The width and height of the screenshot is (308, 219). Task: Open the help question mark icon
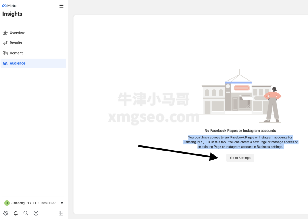pyautogui.click(x=36, y=213)
